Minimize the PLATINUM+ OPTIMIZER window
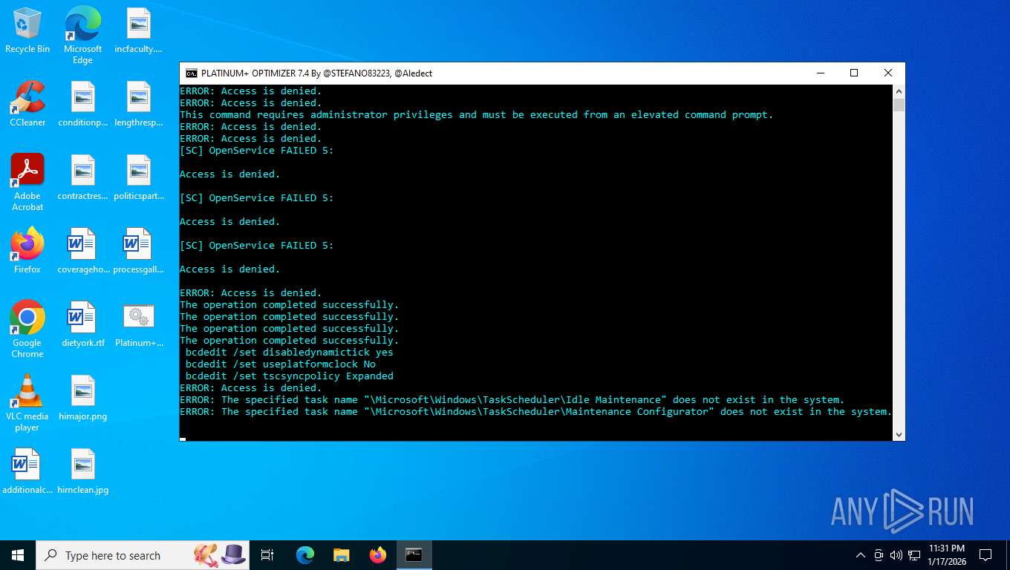This screenshot has height=570, width=1010. pos(821,73)
